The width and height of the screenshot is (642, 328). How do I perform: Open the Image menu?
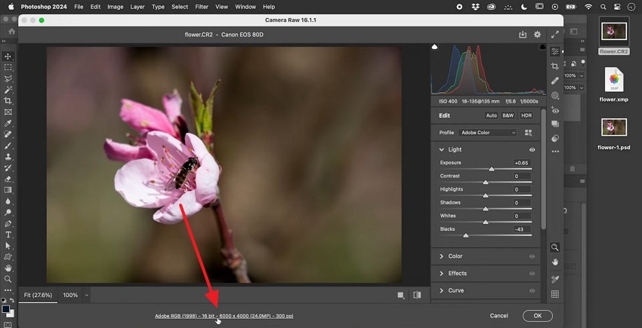116,7
